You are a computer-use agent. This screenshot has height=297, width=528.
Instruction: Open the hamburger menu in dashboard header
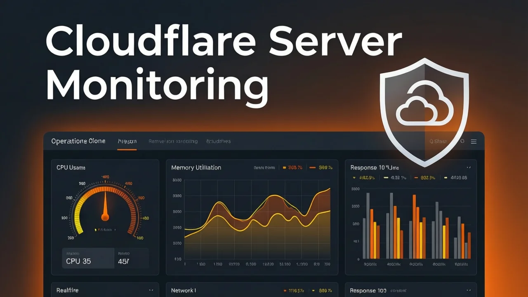pyautogui.click(x=474, y=141)
